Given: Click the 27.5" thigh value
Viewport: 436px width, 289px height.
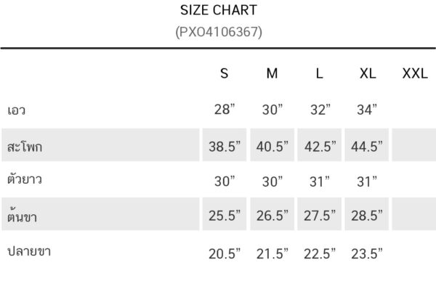Looking at the screenshot, I should tap(320, 215).
